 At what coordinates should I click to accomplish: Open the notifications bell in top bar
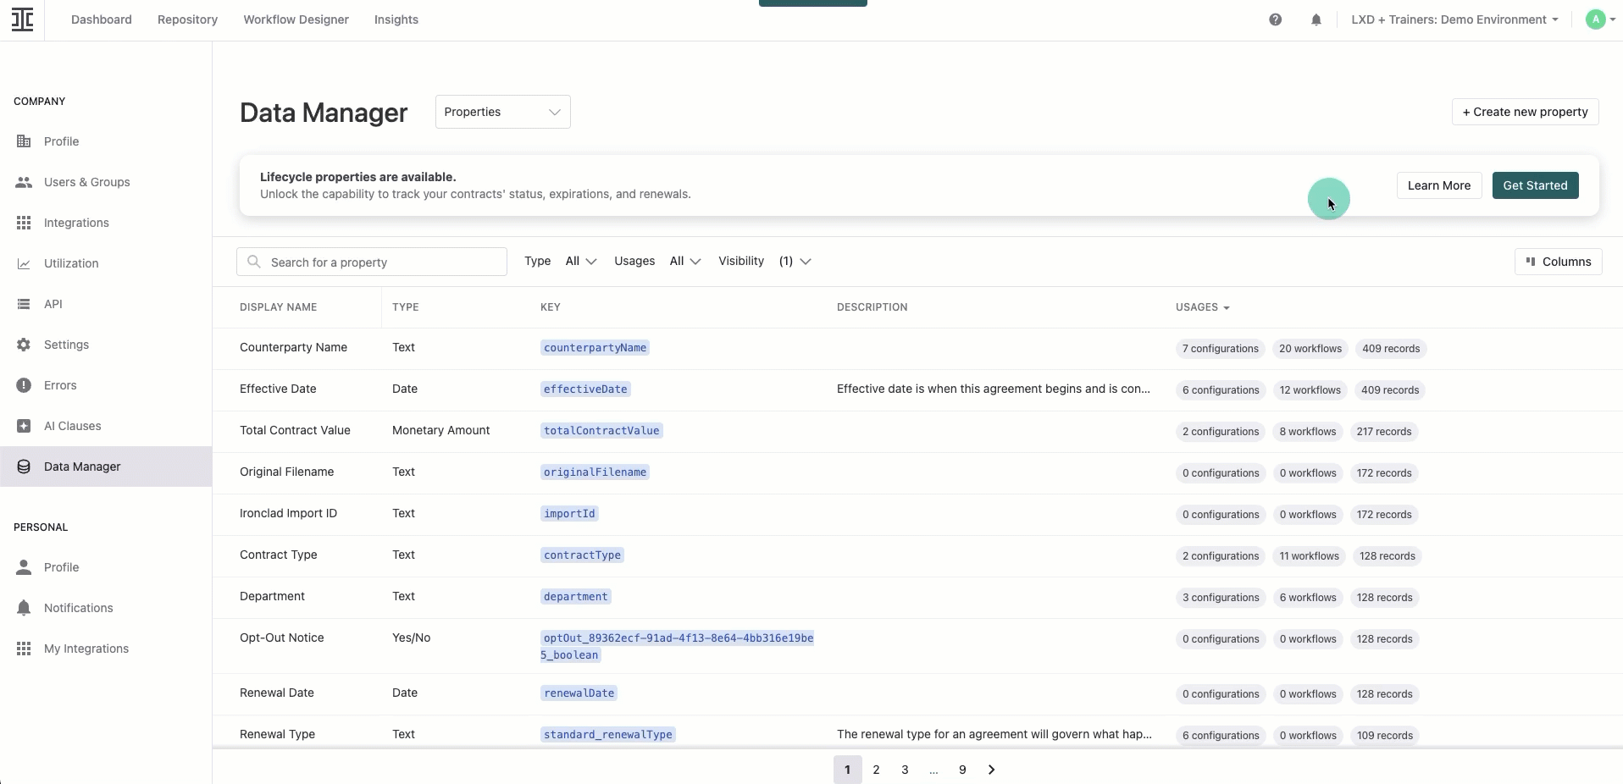1316,19
